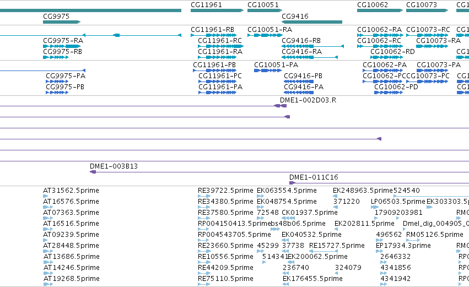This screenshot has width=469, height=287.
Task: Select EST EK176455.5prime
Action: (285, 285)
